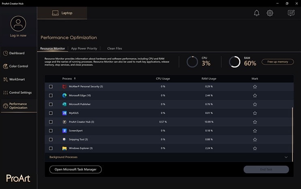301x189 pixels.
Task: Open the notifications bell icon
Action: (256, 13)
